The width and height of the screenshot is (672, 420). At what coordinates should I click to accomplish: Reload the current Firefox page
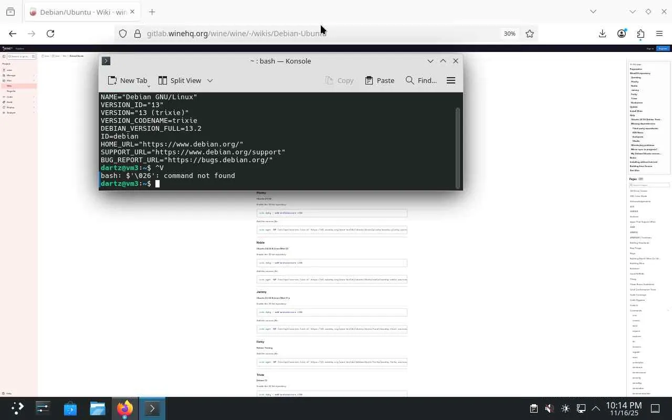click(x=50, y=34)
